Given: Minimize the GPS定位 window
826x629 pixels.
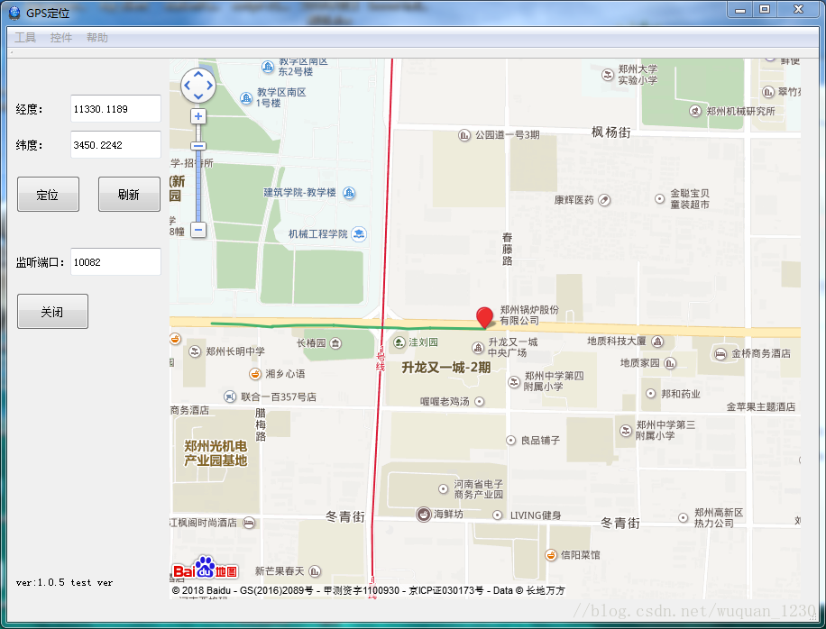Looking at the screenshot, I should click(740, 10).
